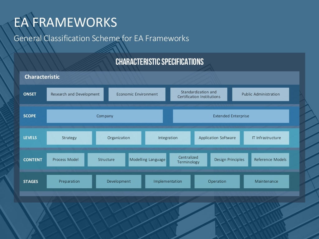Click the EA FRAMEWORKS slide title
The image size is (319, 239).
pyautogui.click(x=65, y=22)
